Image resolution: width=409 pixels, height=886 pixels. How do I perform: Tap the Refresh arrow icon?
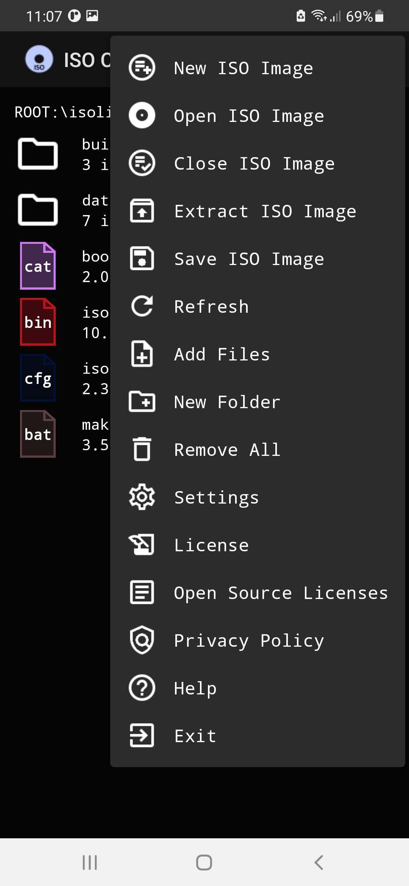tap(142, 306)
